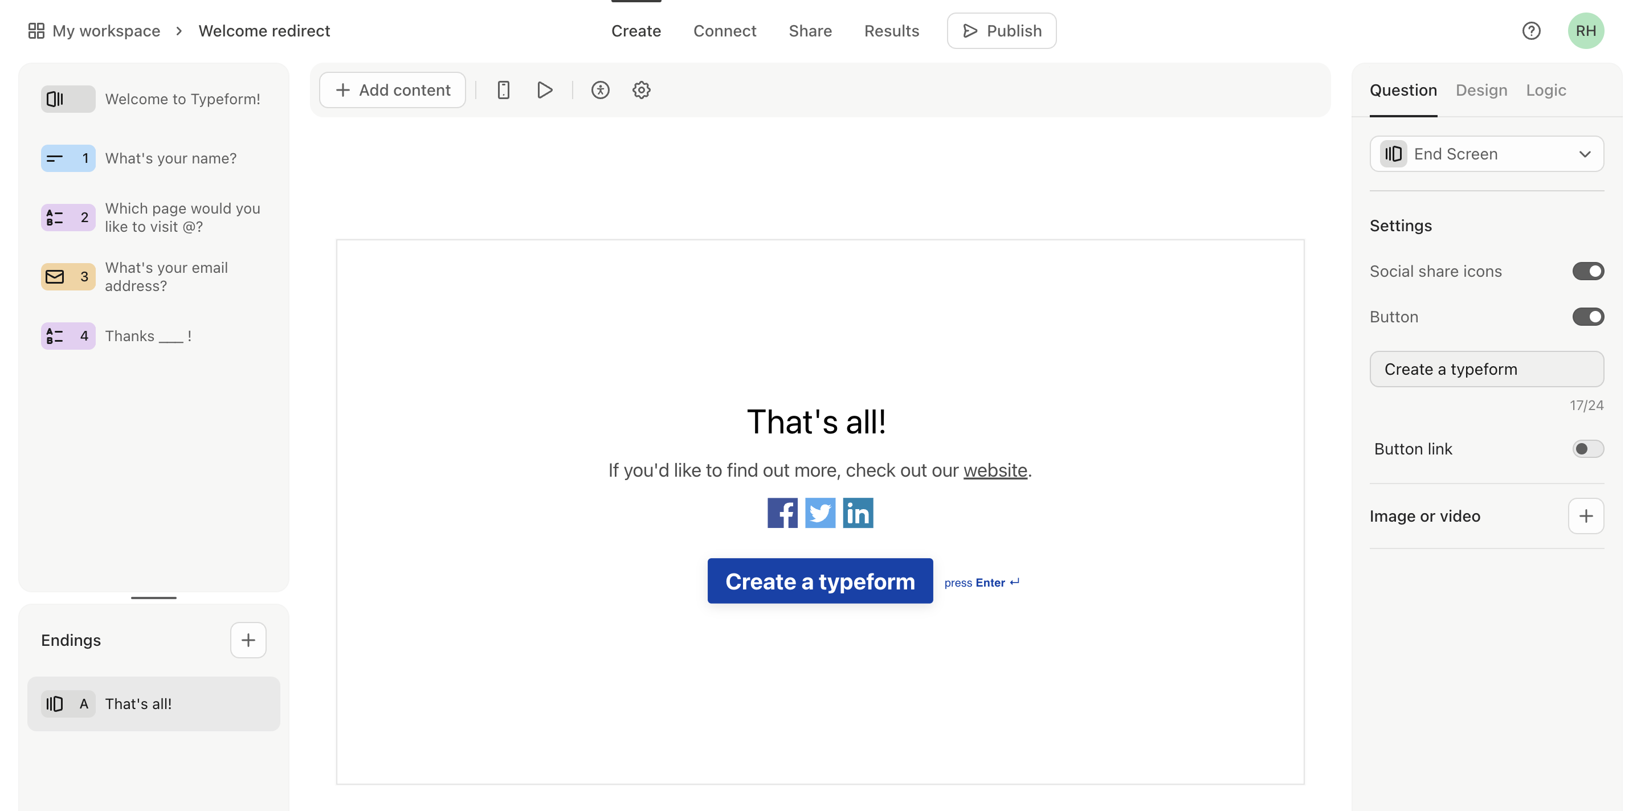Select ending That's all!
Viewport: 1641px width, 811px height.
click(x=153, y=703)
